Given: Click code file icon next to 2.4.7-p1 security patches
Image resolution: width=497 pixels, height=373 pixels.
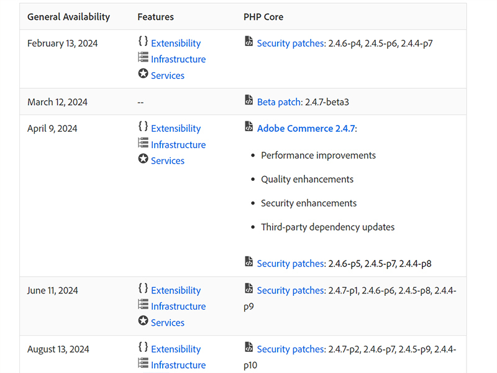Looking at the screenshot, I should (249, 288).
